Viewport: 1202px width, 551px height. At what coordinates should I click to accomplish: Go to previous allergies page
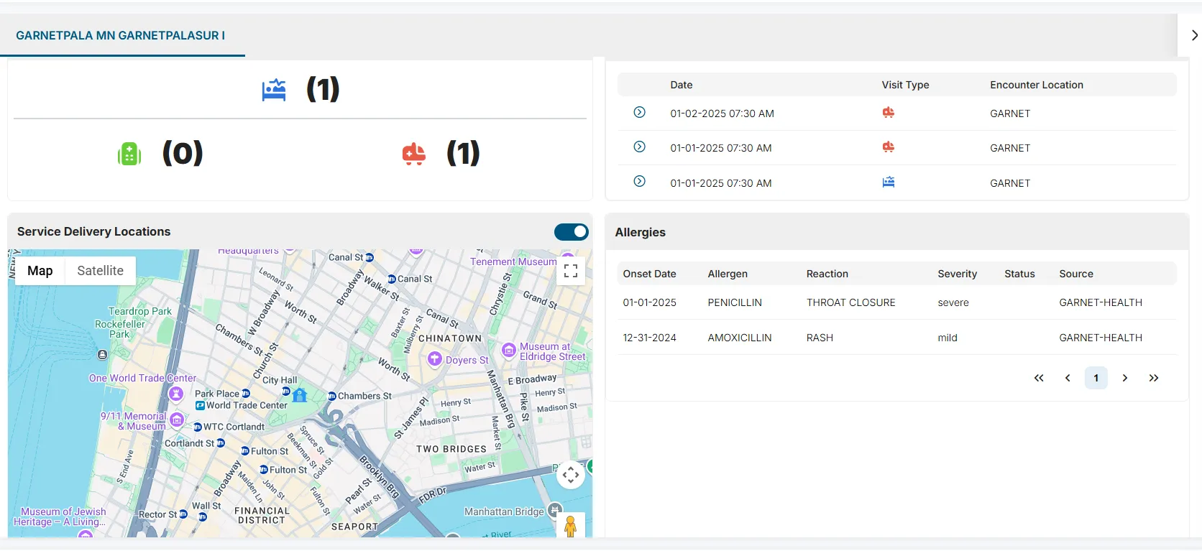tap(1068, 378)
